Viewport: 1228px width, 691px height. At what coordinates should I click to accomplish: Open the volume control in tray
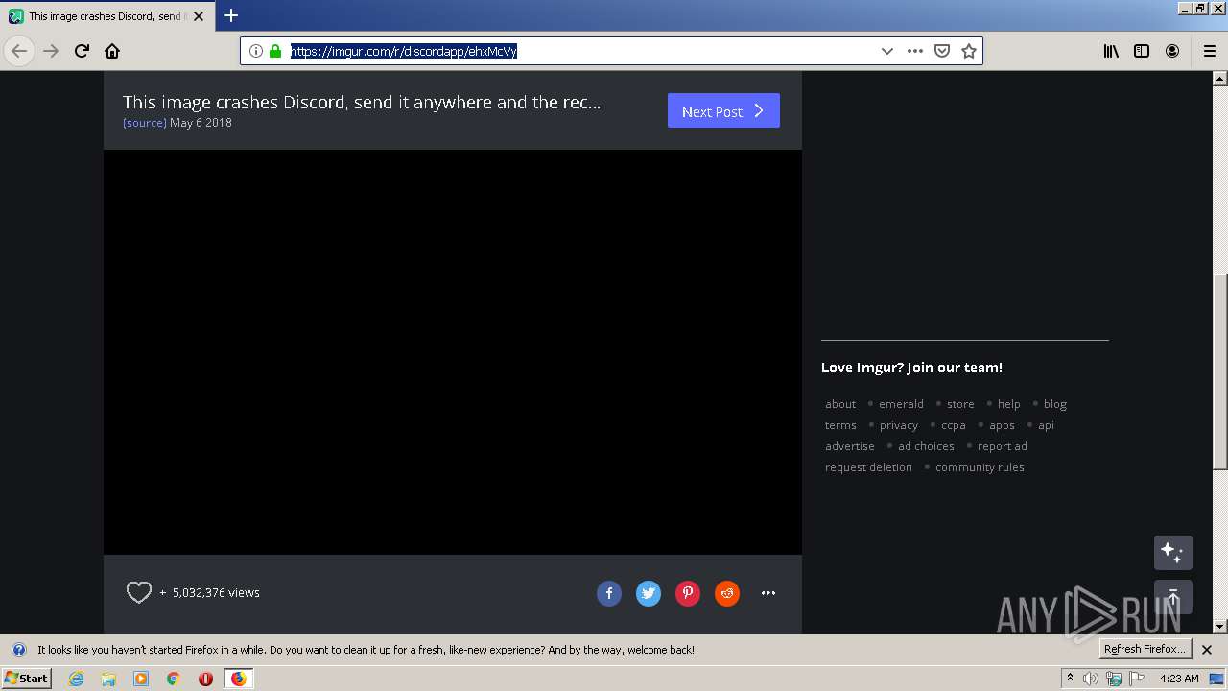(1091, 679)
